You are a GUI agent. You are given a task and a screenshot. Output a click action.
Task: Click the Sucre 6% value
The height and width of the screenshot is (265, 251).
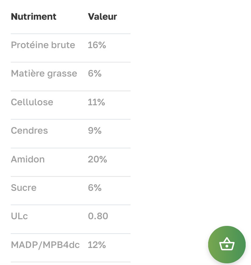pos(95,187)
